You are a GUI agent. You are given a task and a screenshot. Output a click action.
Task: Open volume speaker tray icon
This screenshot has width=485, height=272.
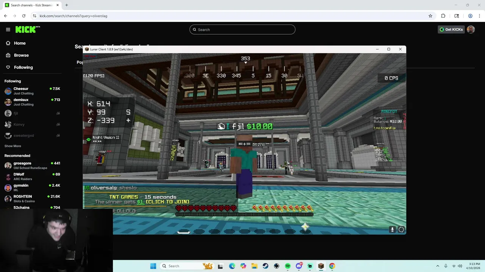[460, 266]
